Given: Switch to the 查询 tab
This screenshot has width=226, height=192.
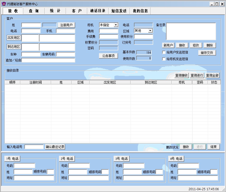Looking at the screenshot, I should (34, 11).
